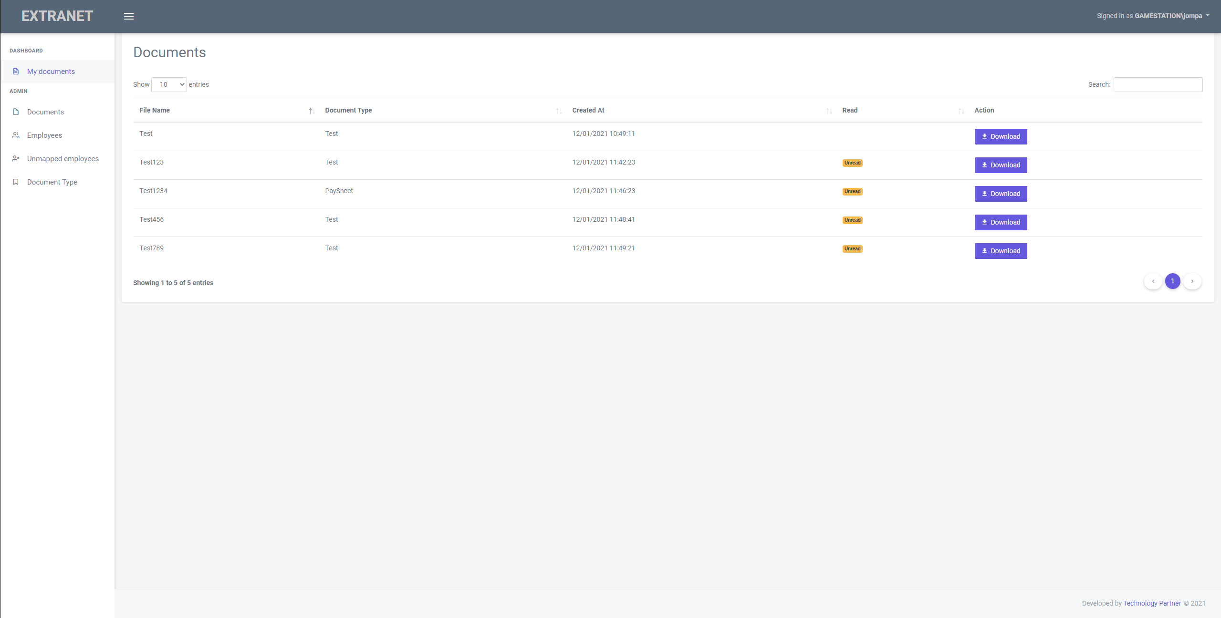Download the Test1234 PaySheet file
This screenshot has height=618, width=1221.
coord(1000,193)
